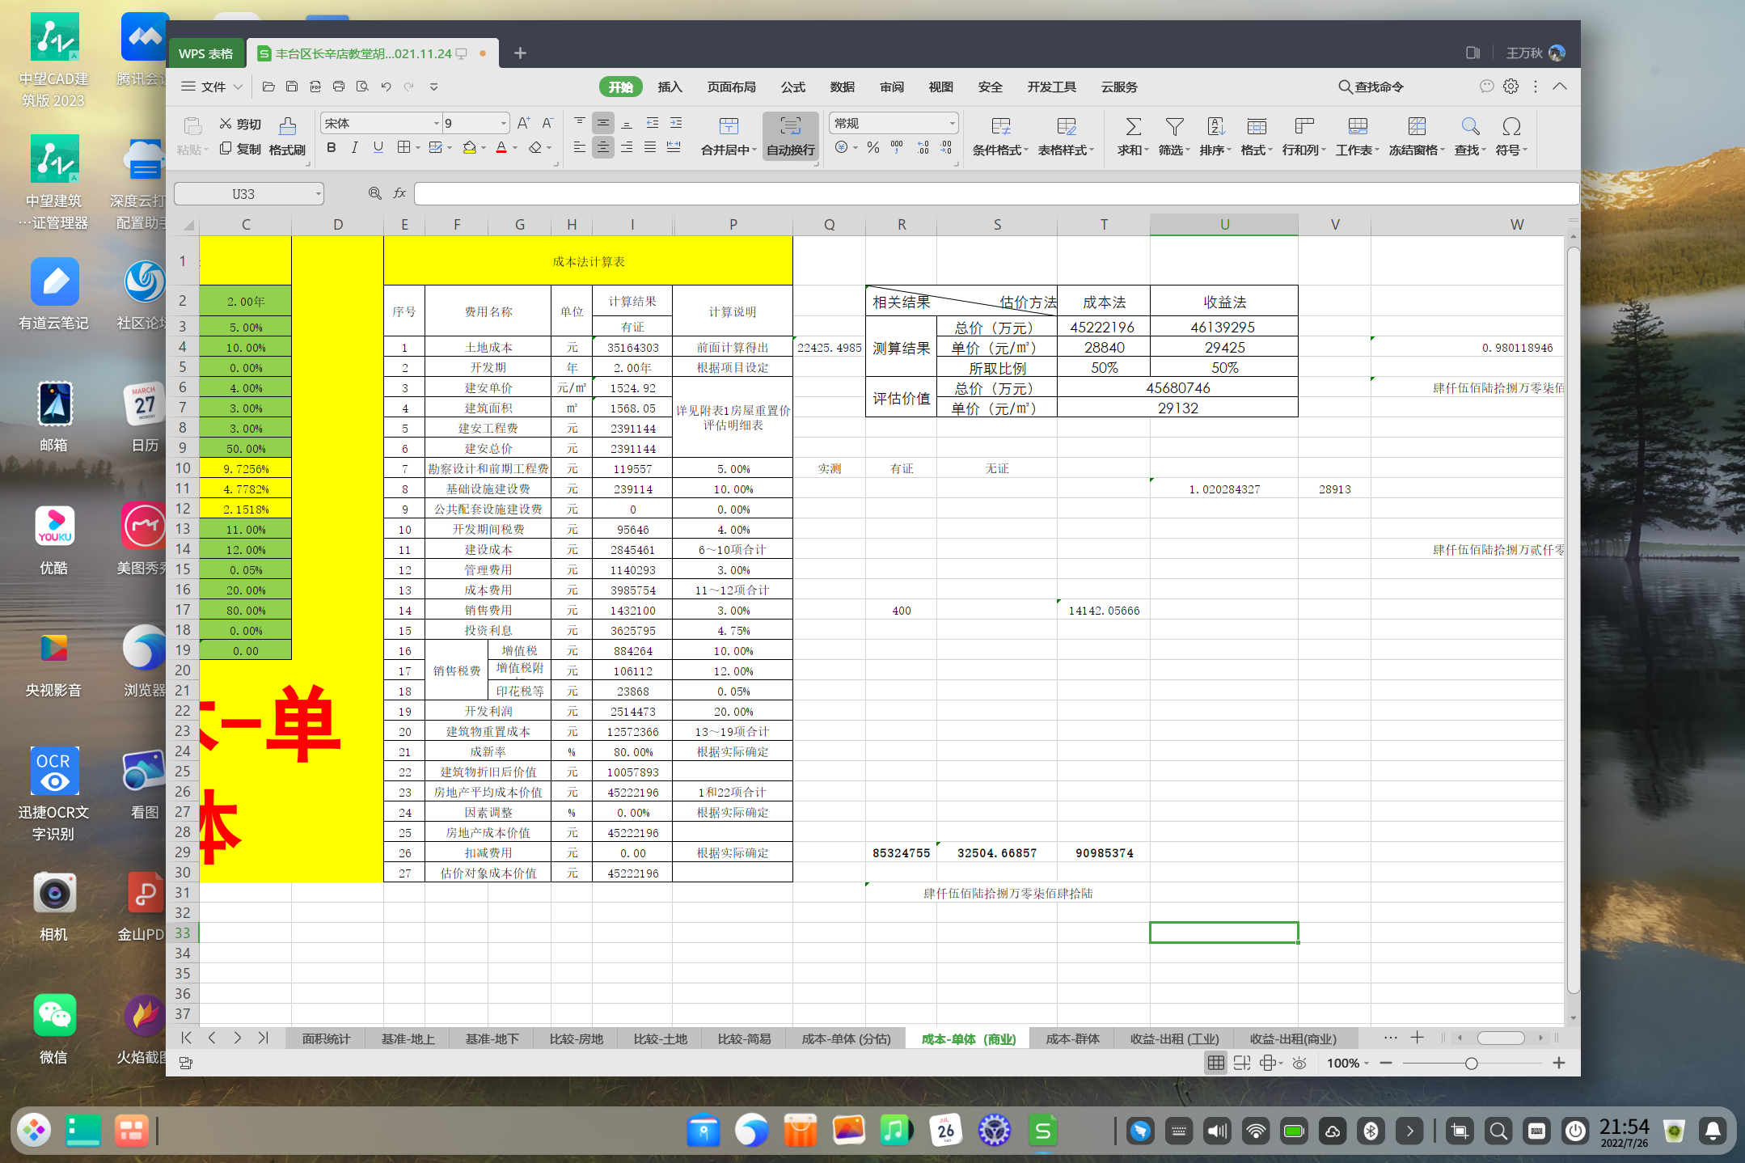Open the font name 宋体 dropdown

tap(436, 124)
